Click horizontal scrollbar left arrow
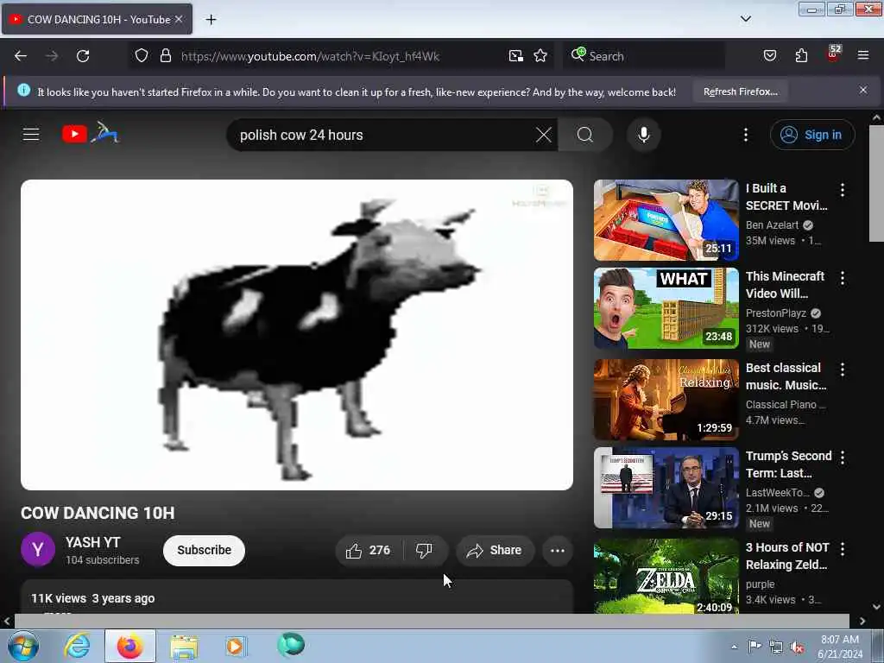This screenshot has height=663, width=884. [7, 621]
